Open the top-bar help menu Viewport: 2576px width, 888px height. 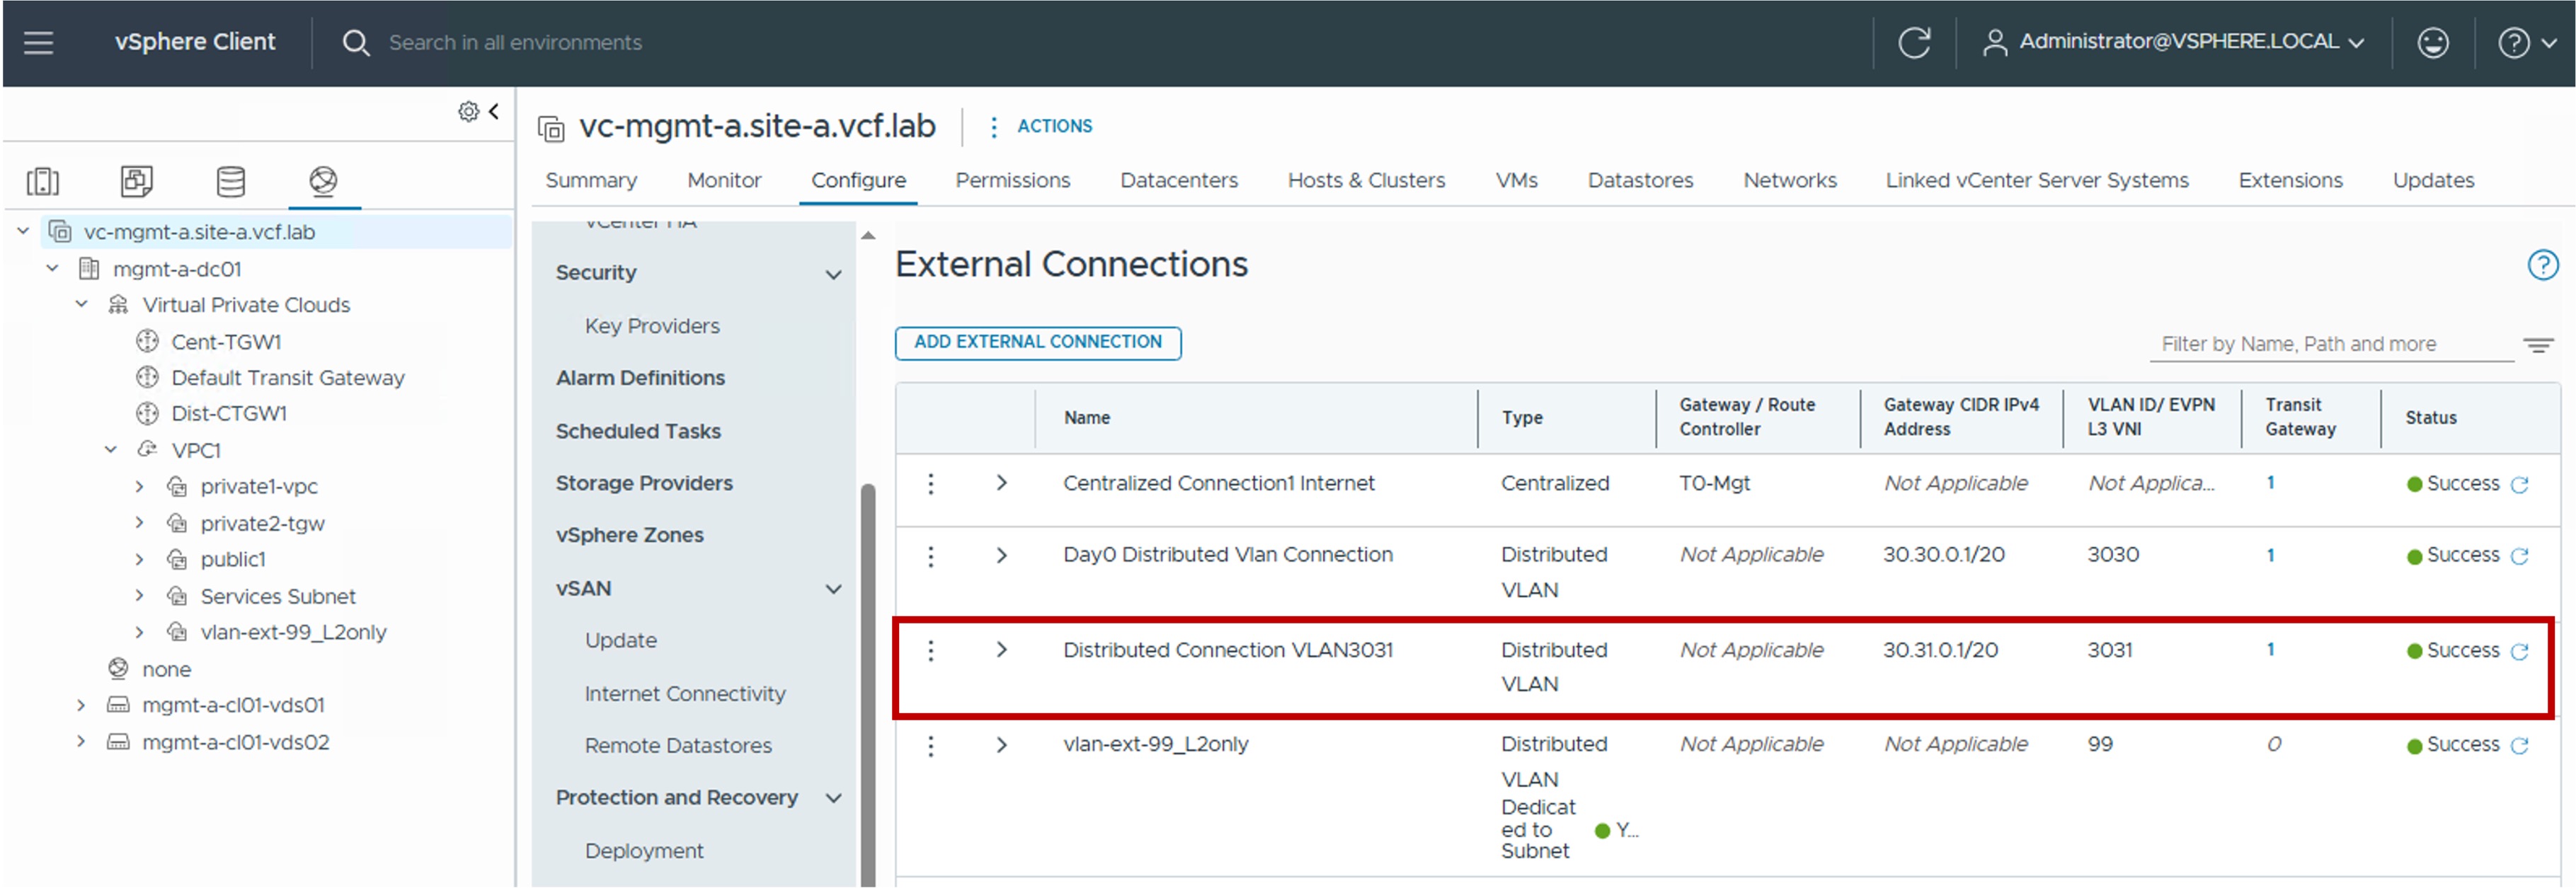tap(2526, 42)
